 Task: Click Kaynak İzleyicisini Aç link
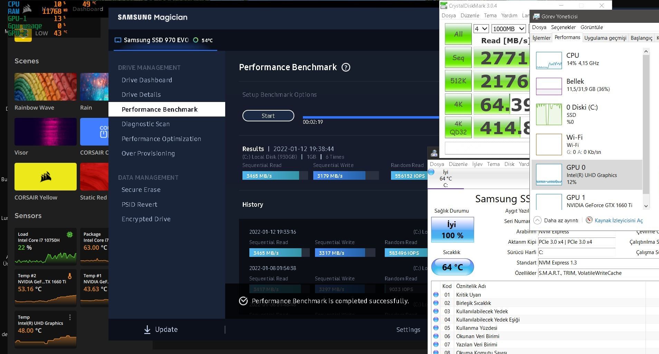click(619, 221)
